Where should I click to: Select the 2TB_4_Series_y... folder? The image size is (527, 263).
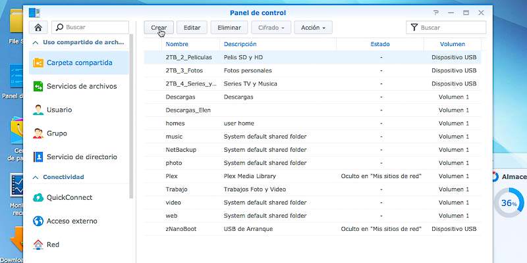pos(191,84)
